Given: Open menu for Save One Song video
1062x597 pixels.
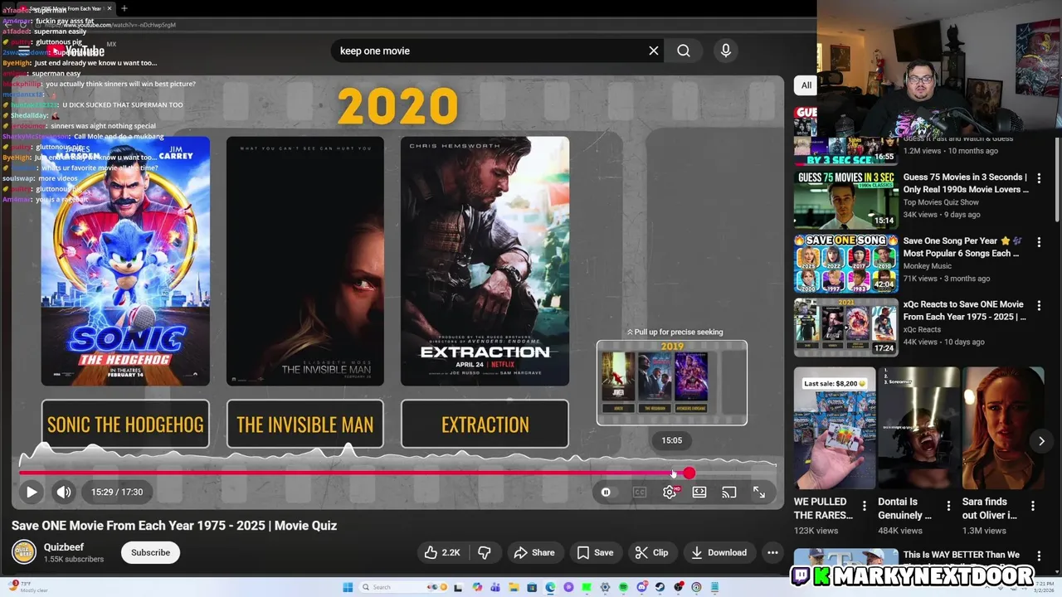Looking at the screenshot, I should [x=1039, y=242].
